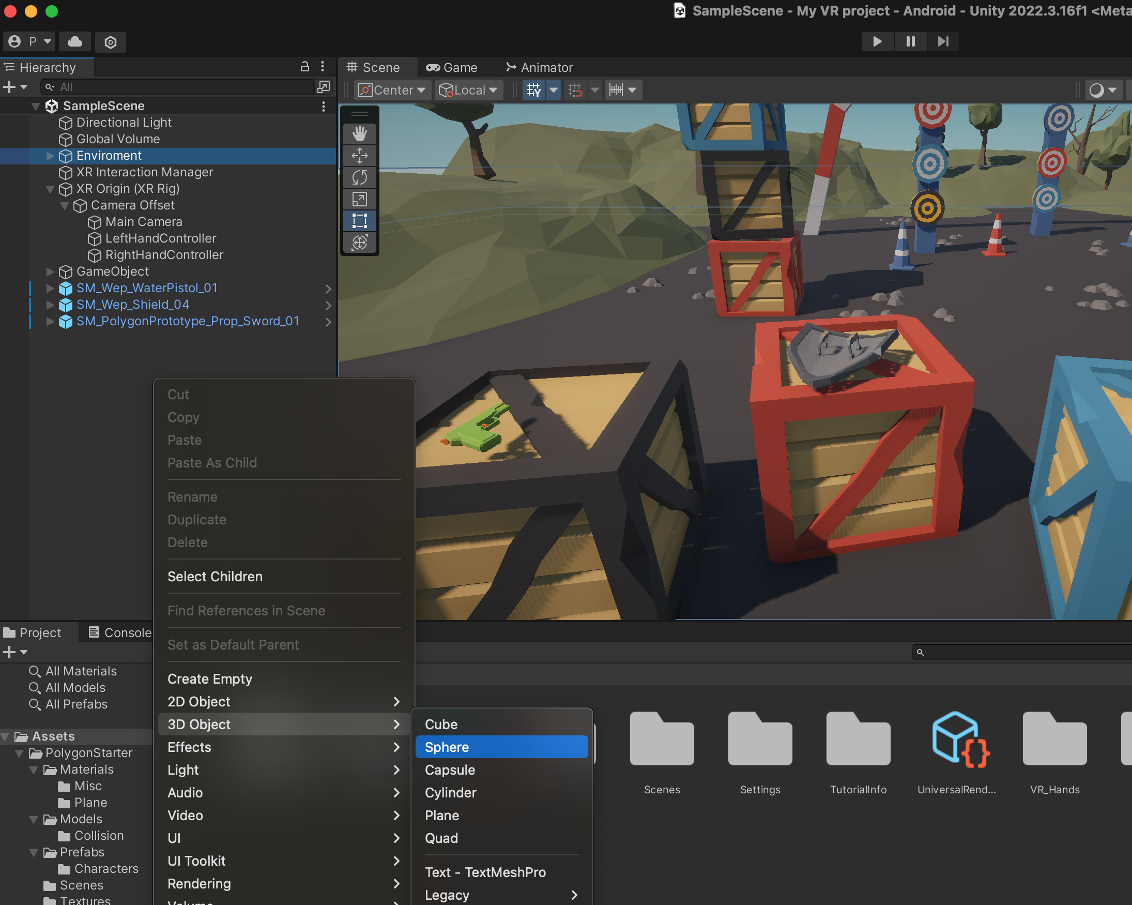The image size is (1132, 905).
Task: Select the combined Transform tool
Action: [359, 243]
